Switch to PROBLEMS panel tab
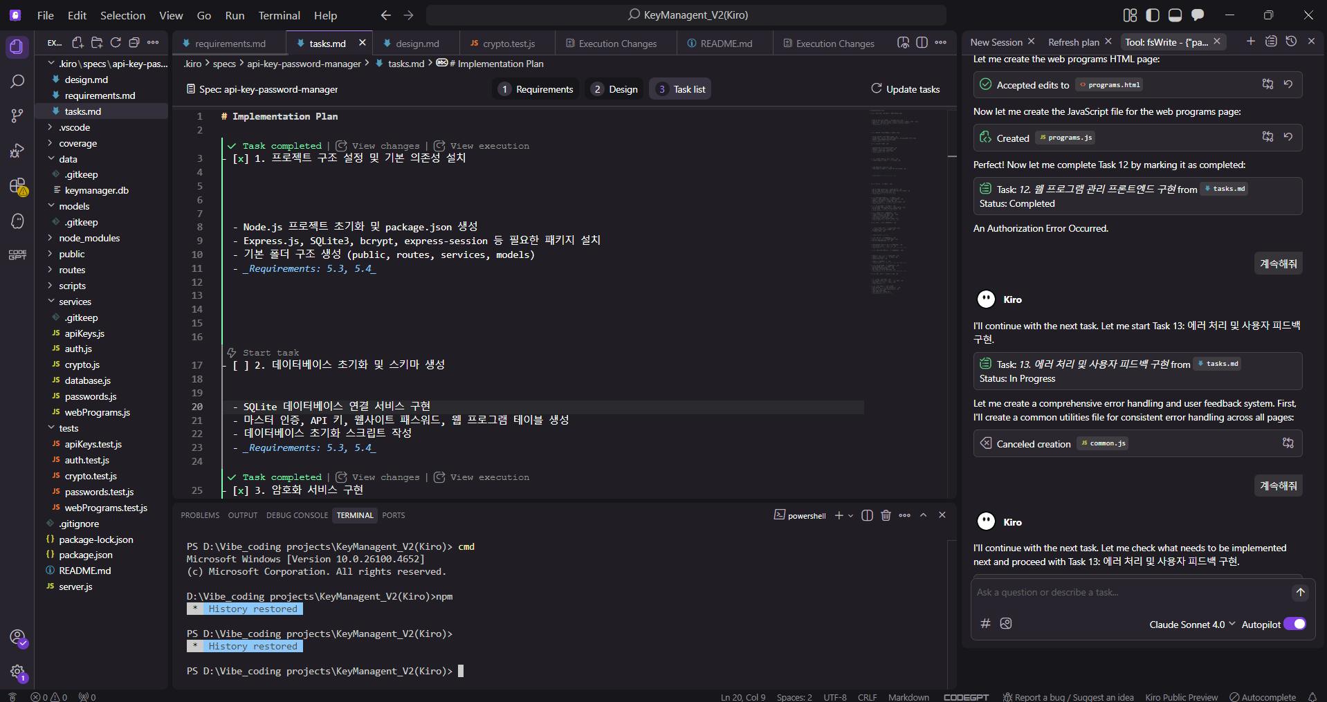This screenshot has height=702, width=1327. pyautogui.click(x=200, y=515)
